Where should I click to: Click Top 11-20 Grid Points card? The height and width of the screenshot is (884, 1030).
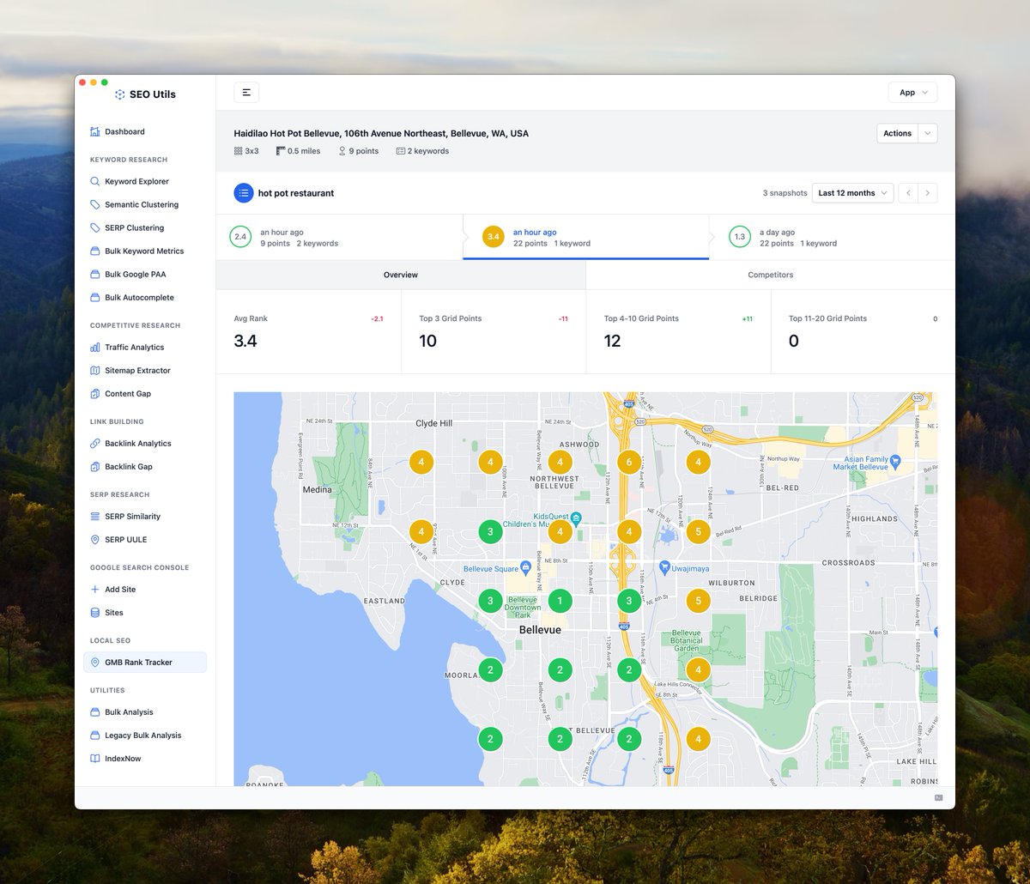tap(863, 331)
